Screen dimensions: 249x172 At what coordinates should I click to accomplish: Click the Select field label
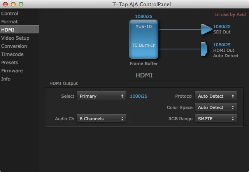point(68,96)
